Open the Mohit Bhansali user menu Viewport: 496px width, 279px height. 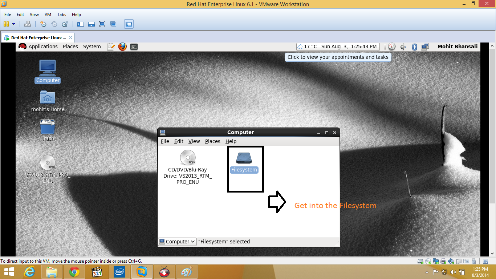pos(458,46)
